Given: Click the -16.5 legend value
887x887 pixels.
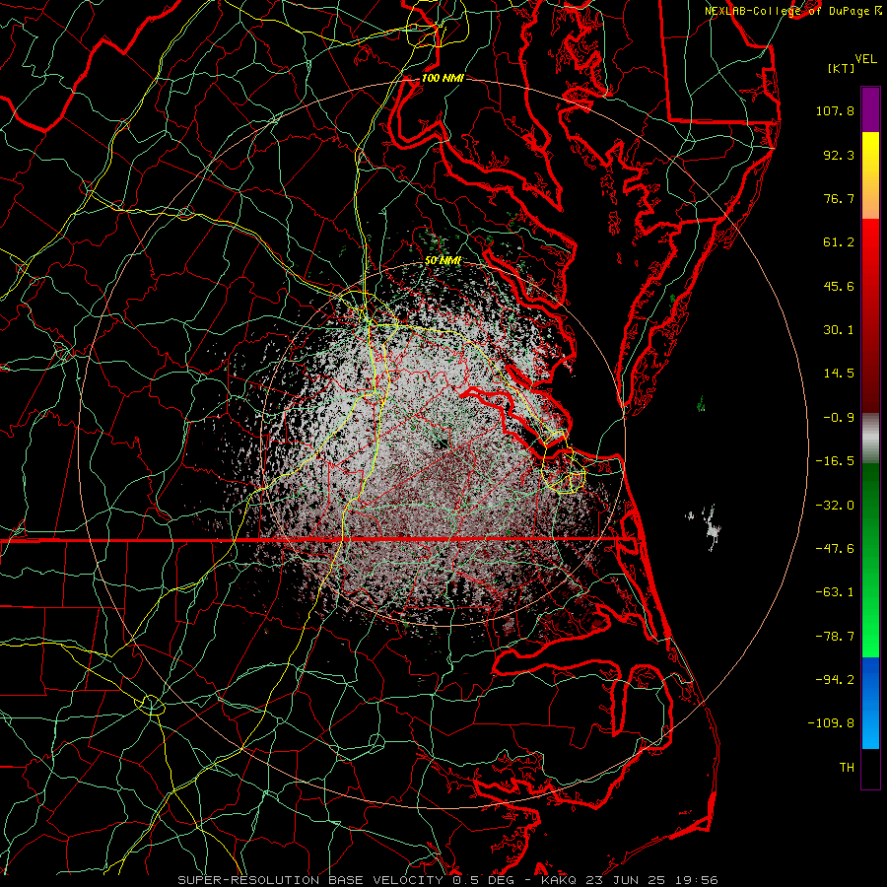Looking at the screenshot, I should point(835,461).
